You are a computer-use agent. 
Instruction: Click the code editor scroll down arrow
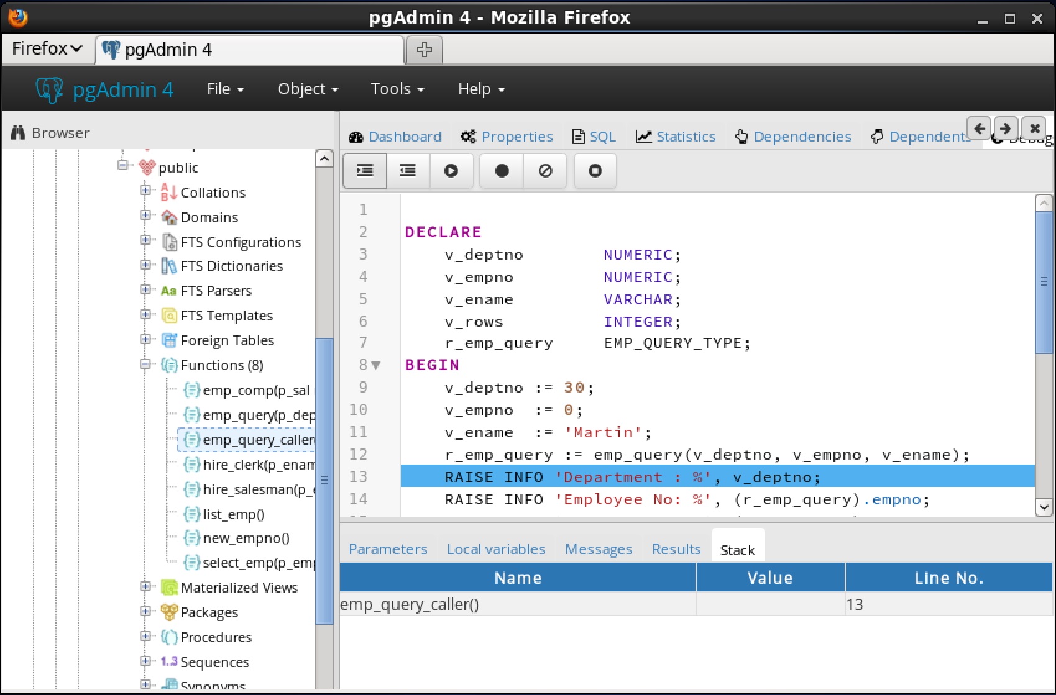tap(1044, 507)
